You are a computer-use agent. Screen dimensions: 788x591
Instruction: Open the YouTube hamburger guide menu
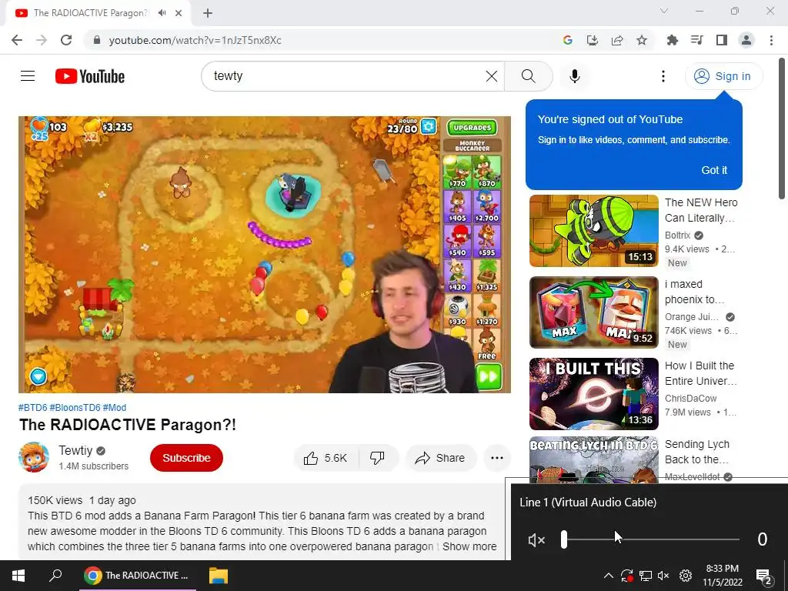28,76
